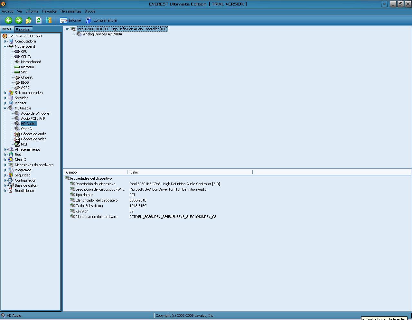
Task: Click the Driver Updater Pro tooltip
Action: point(384,318)
